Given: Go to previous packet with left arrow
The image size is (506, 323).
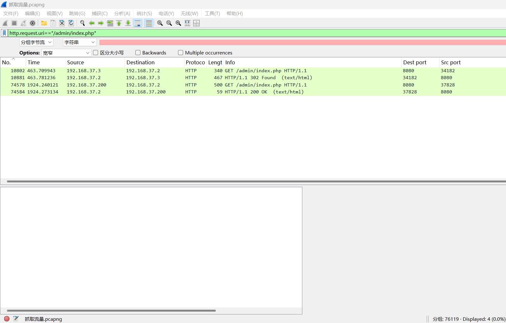Looking at the screenshot, I should (92, 23).
